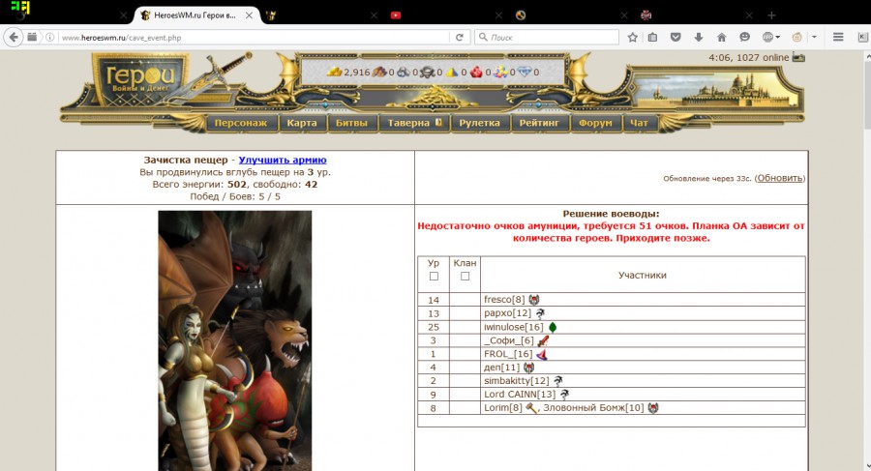The height and width of the screenshot is (471, 871).
Task: Click faction icon next to simbakitty[12]
Action: (x=557, y=381)
